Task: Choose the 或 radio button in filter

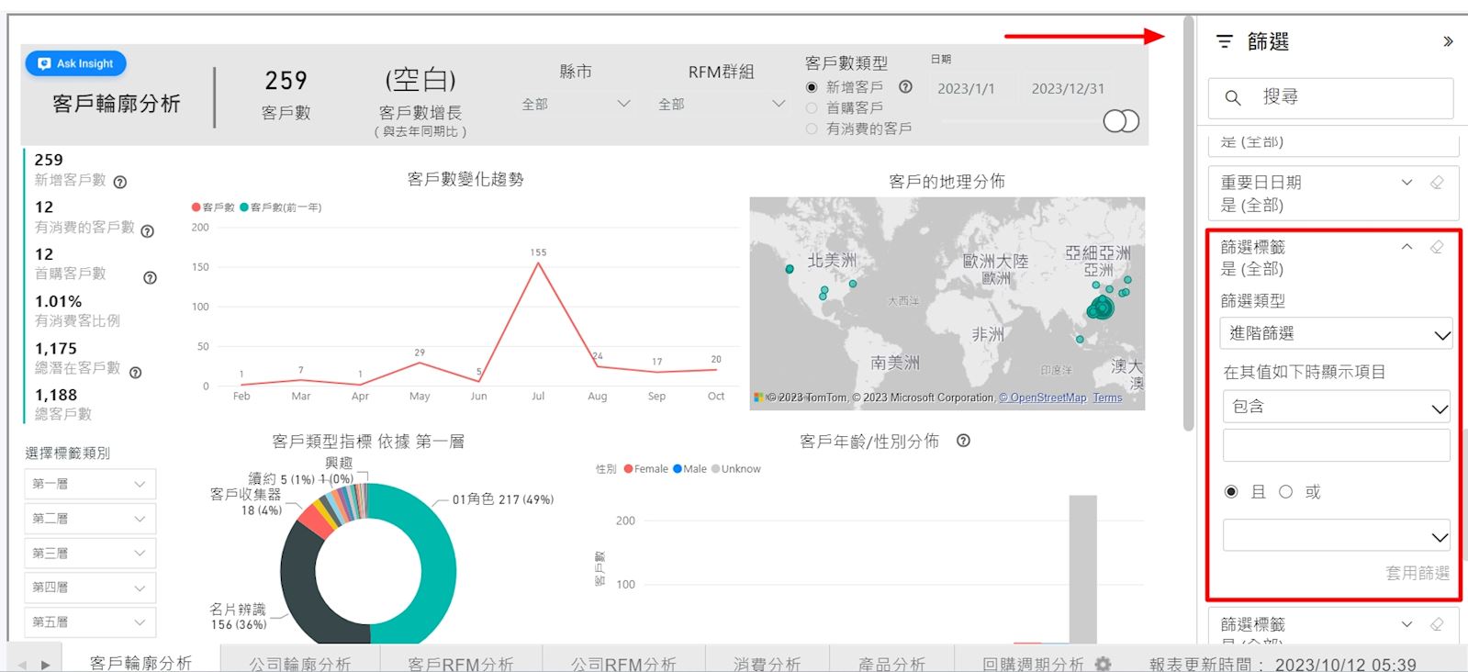Action: (x=1286, y=492)
